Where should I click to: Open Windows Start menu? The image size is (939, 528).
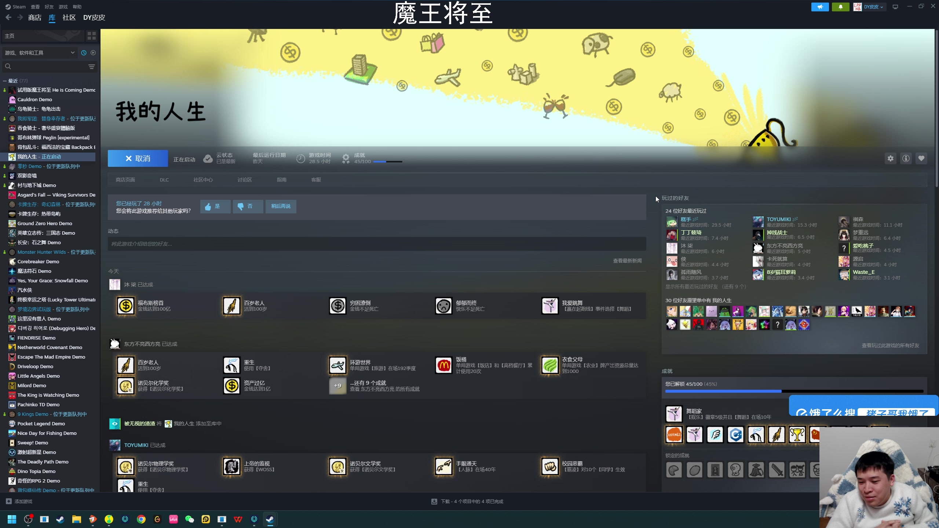pyautogui.click(x=12, y=519)
